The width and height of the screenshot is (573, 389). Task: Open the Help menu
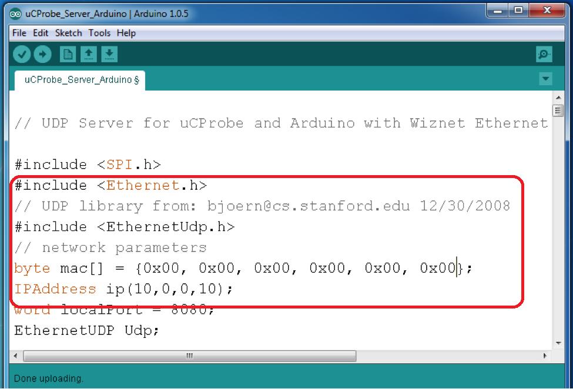(x=126, y=33)
